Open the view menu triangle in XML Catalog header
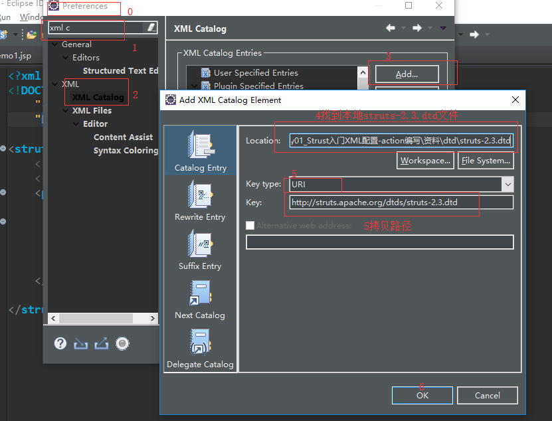This screenshot has width=552, height=421. pyautogui.click(x=443, y=28)
